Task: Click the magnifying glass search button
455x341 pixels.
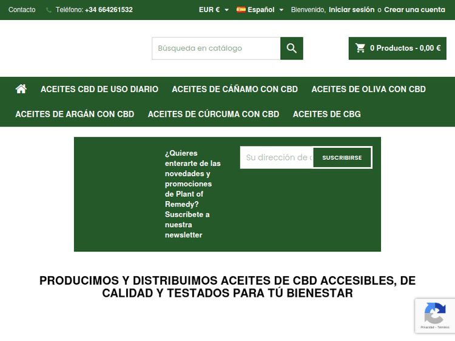Action: coord(291,48)
